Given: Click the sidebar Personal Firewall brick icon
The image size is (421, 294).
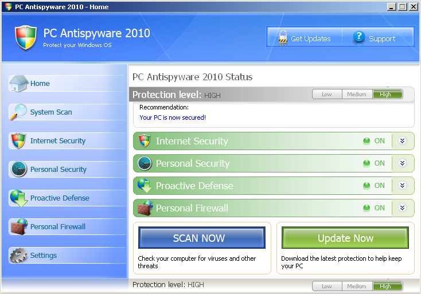Looking at the screenshot, I should pos(19,227).
